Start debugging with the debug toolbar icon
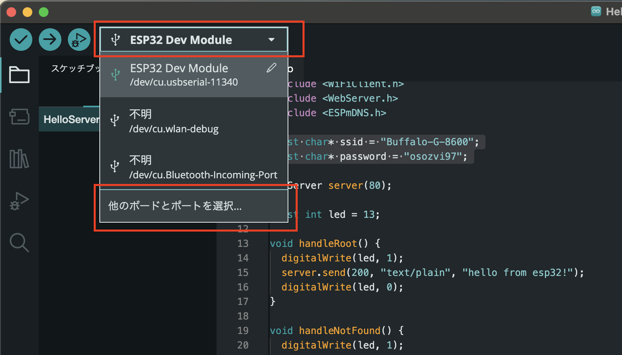622x355 pixels. (79, 39)
